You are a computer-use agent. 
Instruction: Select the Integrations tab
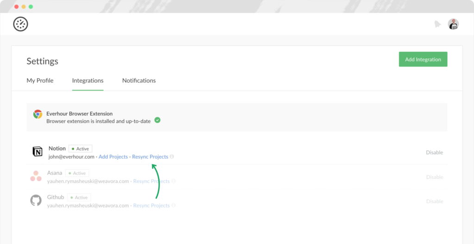tap(87, 80)
